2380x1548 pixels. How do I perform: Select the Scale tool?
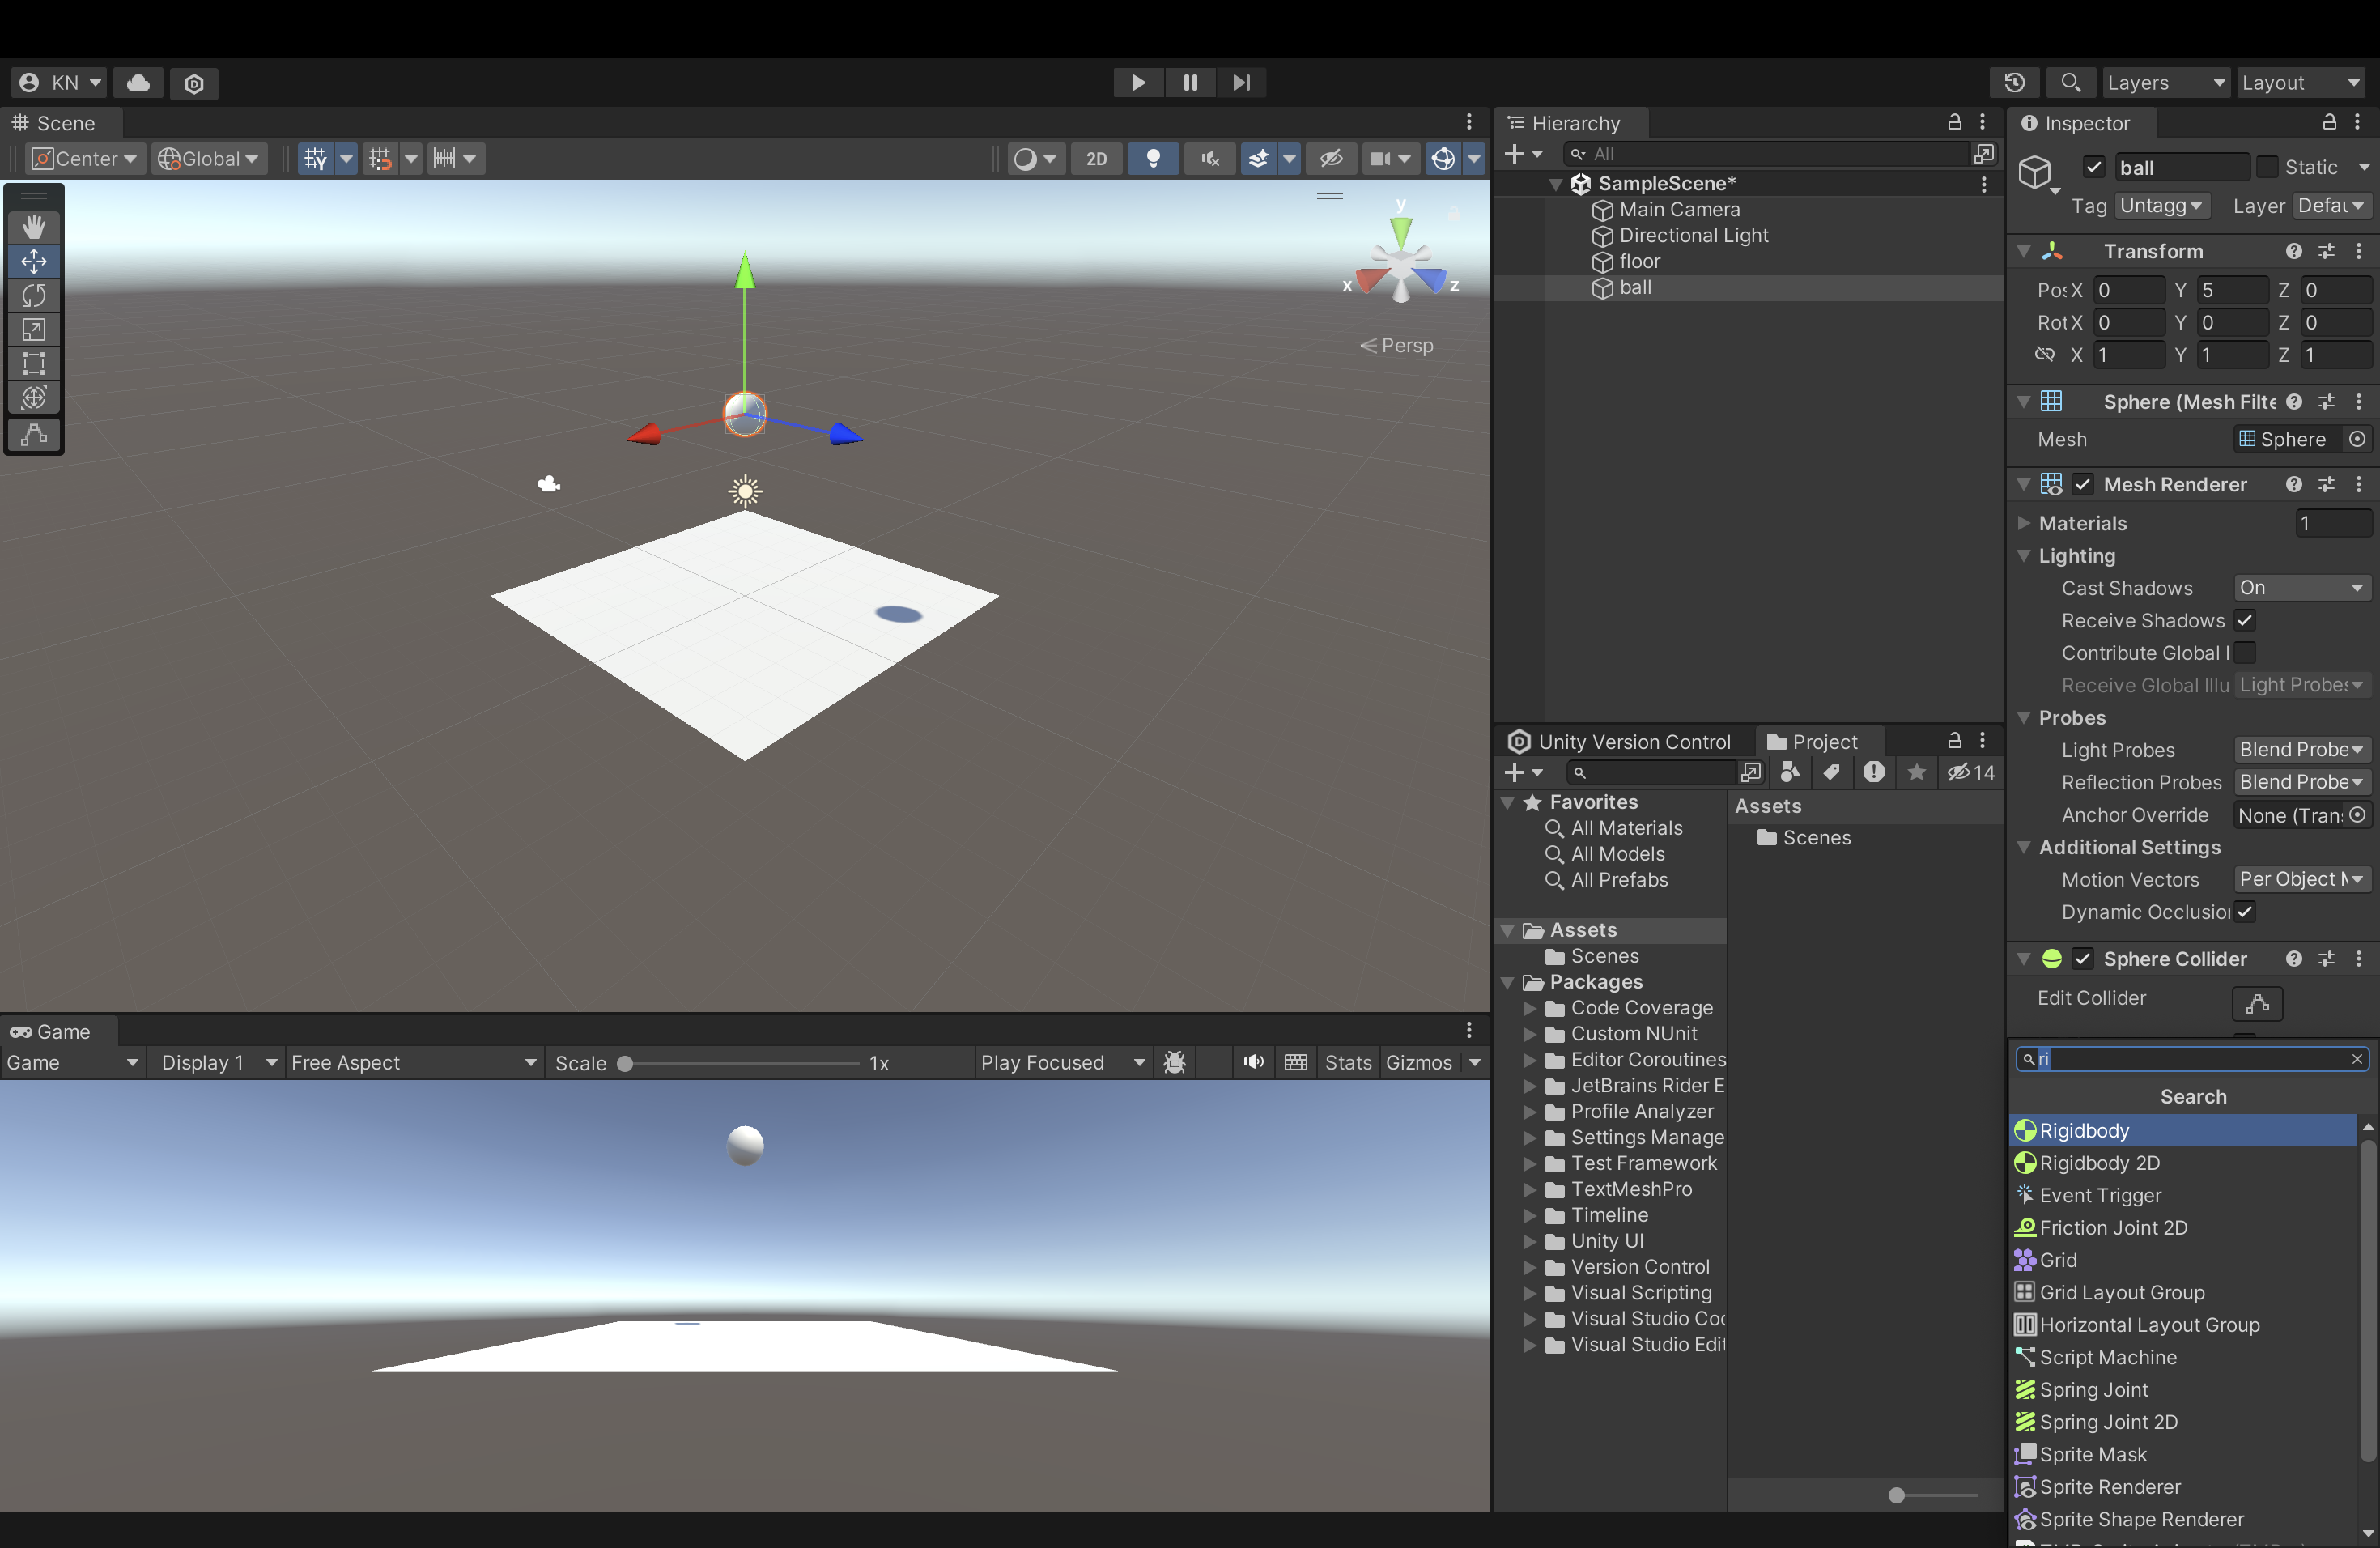34,329
